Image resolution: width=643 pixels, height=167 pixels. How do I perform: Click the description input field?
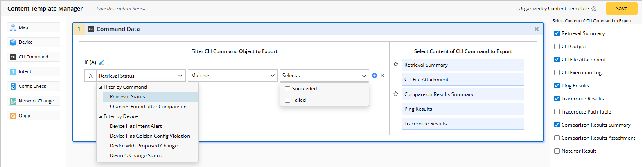(x=164, y=9)
